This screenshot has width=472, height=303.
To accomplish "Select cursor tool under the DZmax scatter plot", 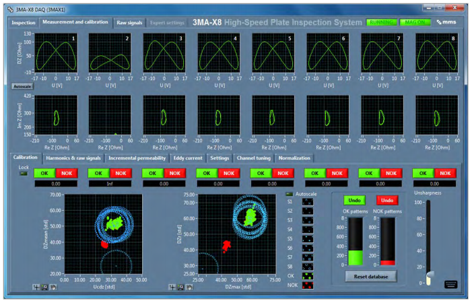I will (172, 288).
